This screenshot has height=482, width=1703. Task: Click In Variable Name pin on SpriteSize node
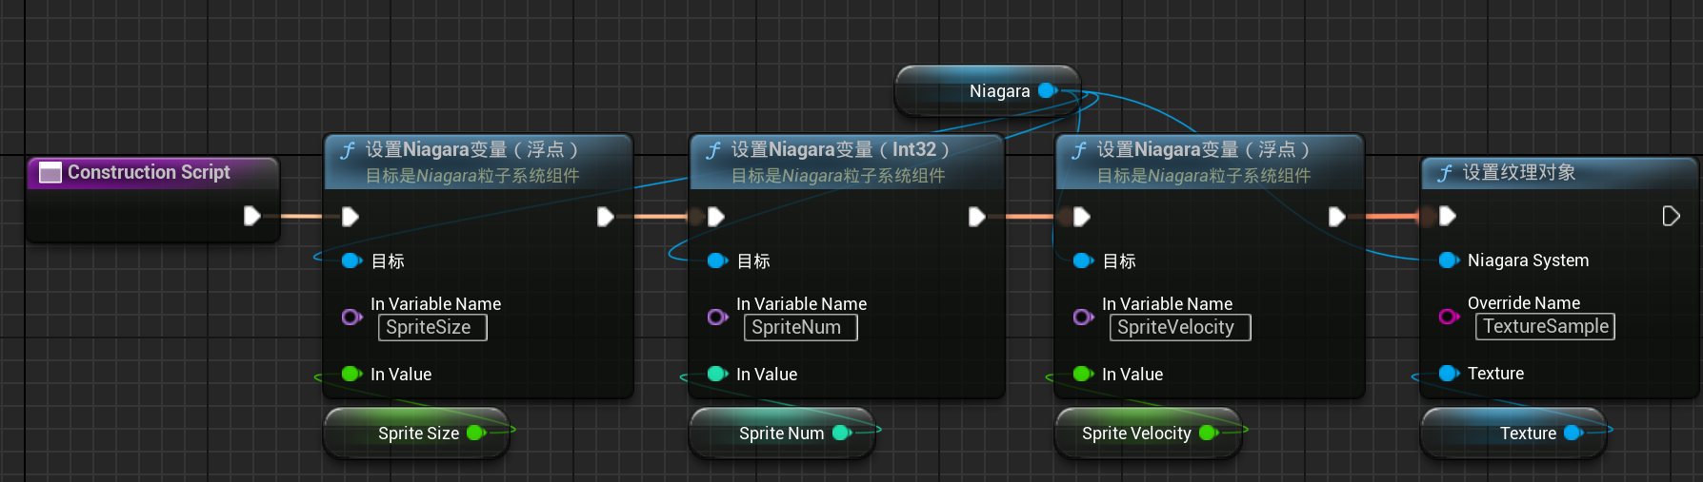tap(351, 317)
